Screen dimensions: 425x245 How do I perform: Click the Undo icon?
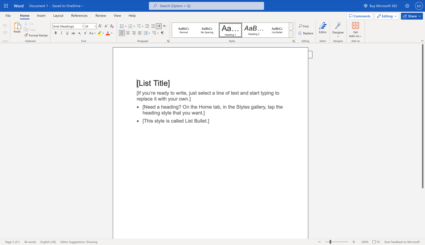click(x=5, y=26)
